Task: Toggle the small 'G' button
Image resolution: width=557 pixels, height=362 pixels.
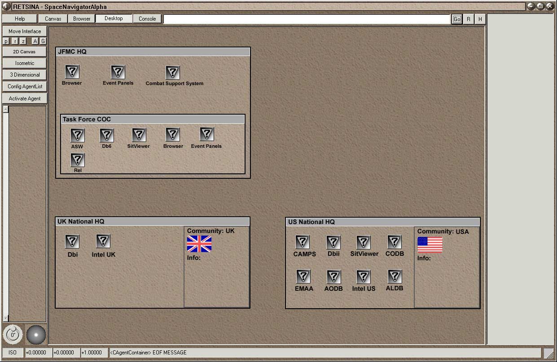Action: 43,41
